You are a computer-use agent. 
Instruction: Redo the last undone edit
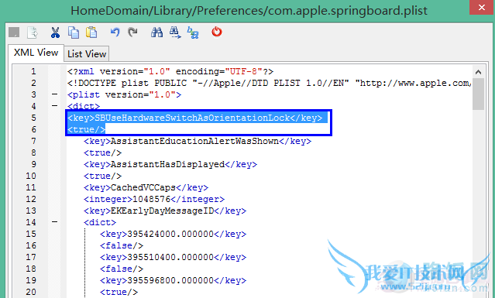click(133, 33)
